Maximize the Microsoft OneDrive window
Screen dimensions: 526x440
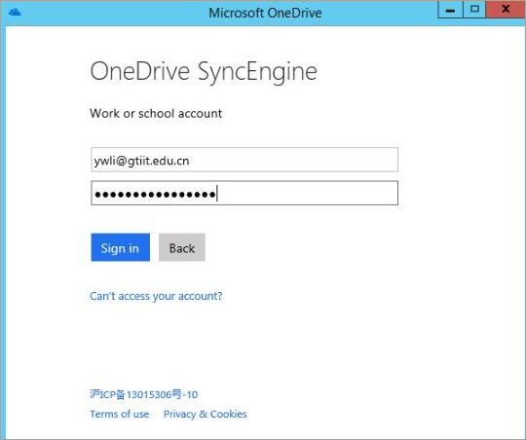[474, 9]
